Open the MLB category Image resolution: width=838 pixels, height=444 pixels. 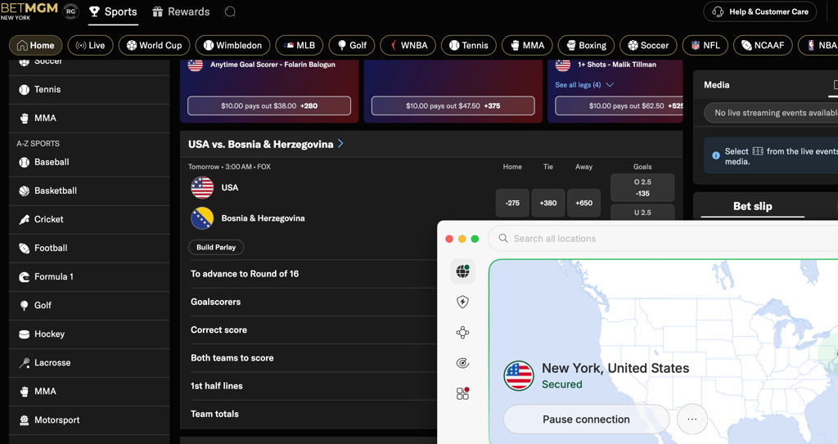[x=300, y=46]
